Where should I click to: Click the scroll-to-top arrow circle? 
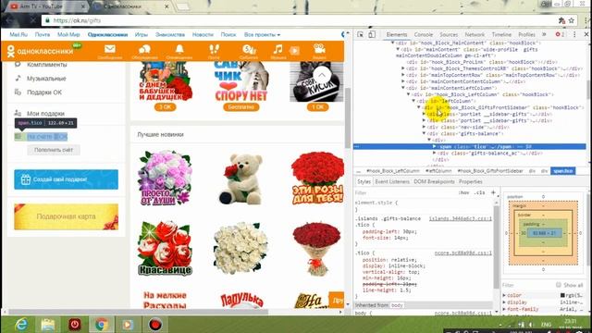coord(322,76)
